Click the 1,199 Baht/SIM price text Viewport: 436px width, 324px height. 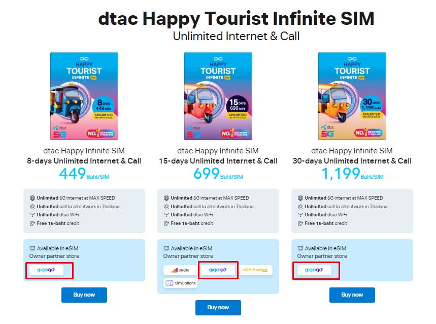point(352,175)
